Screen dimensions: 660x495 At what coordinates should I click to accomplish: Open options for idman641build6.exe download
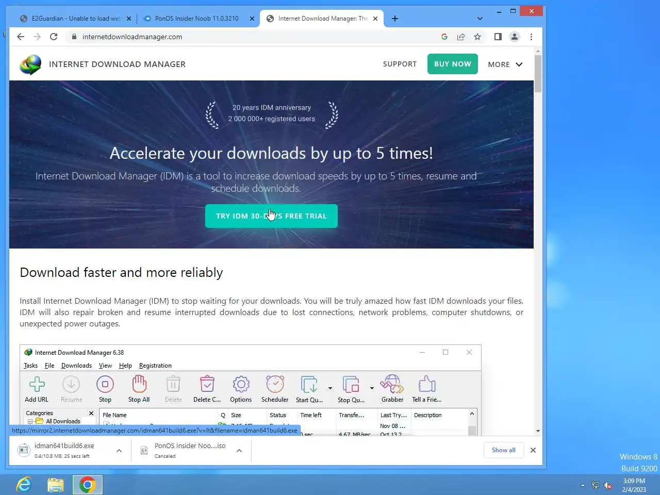pyautogui.click(x=119, y=451)
